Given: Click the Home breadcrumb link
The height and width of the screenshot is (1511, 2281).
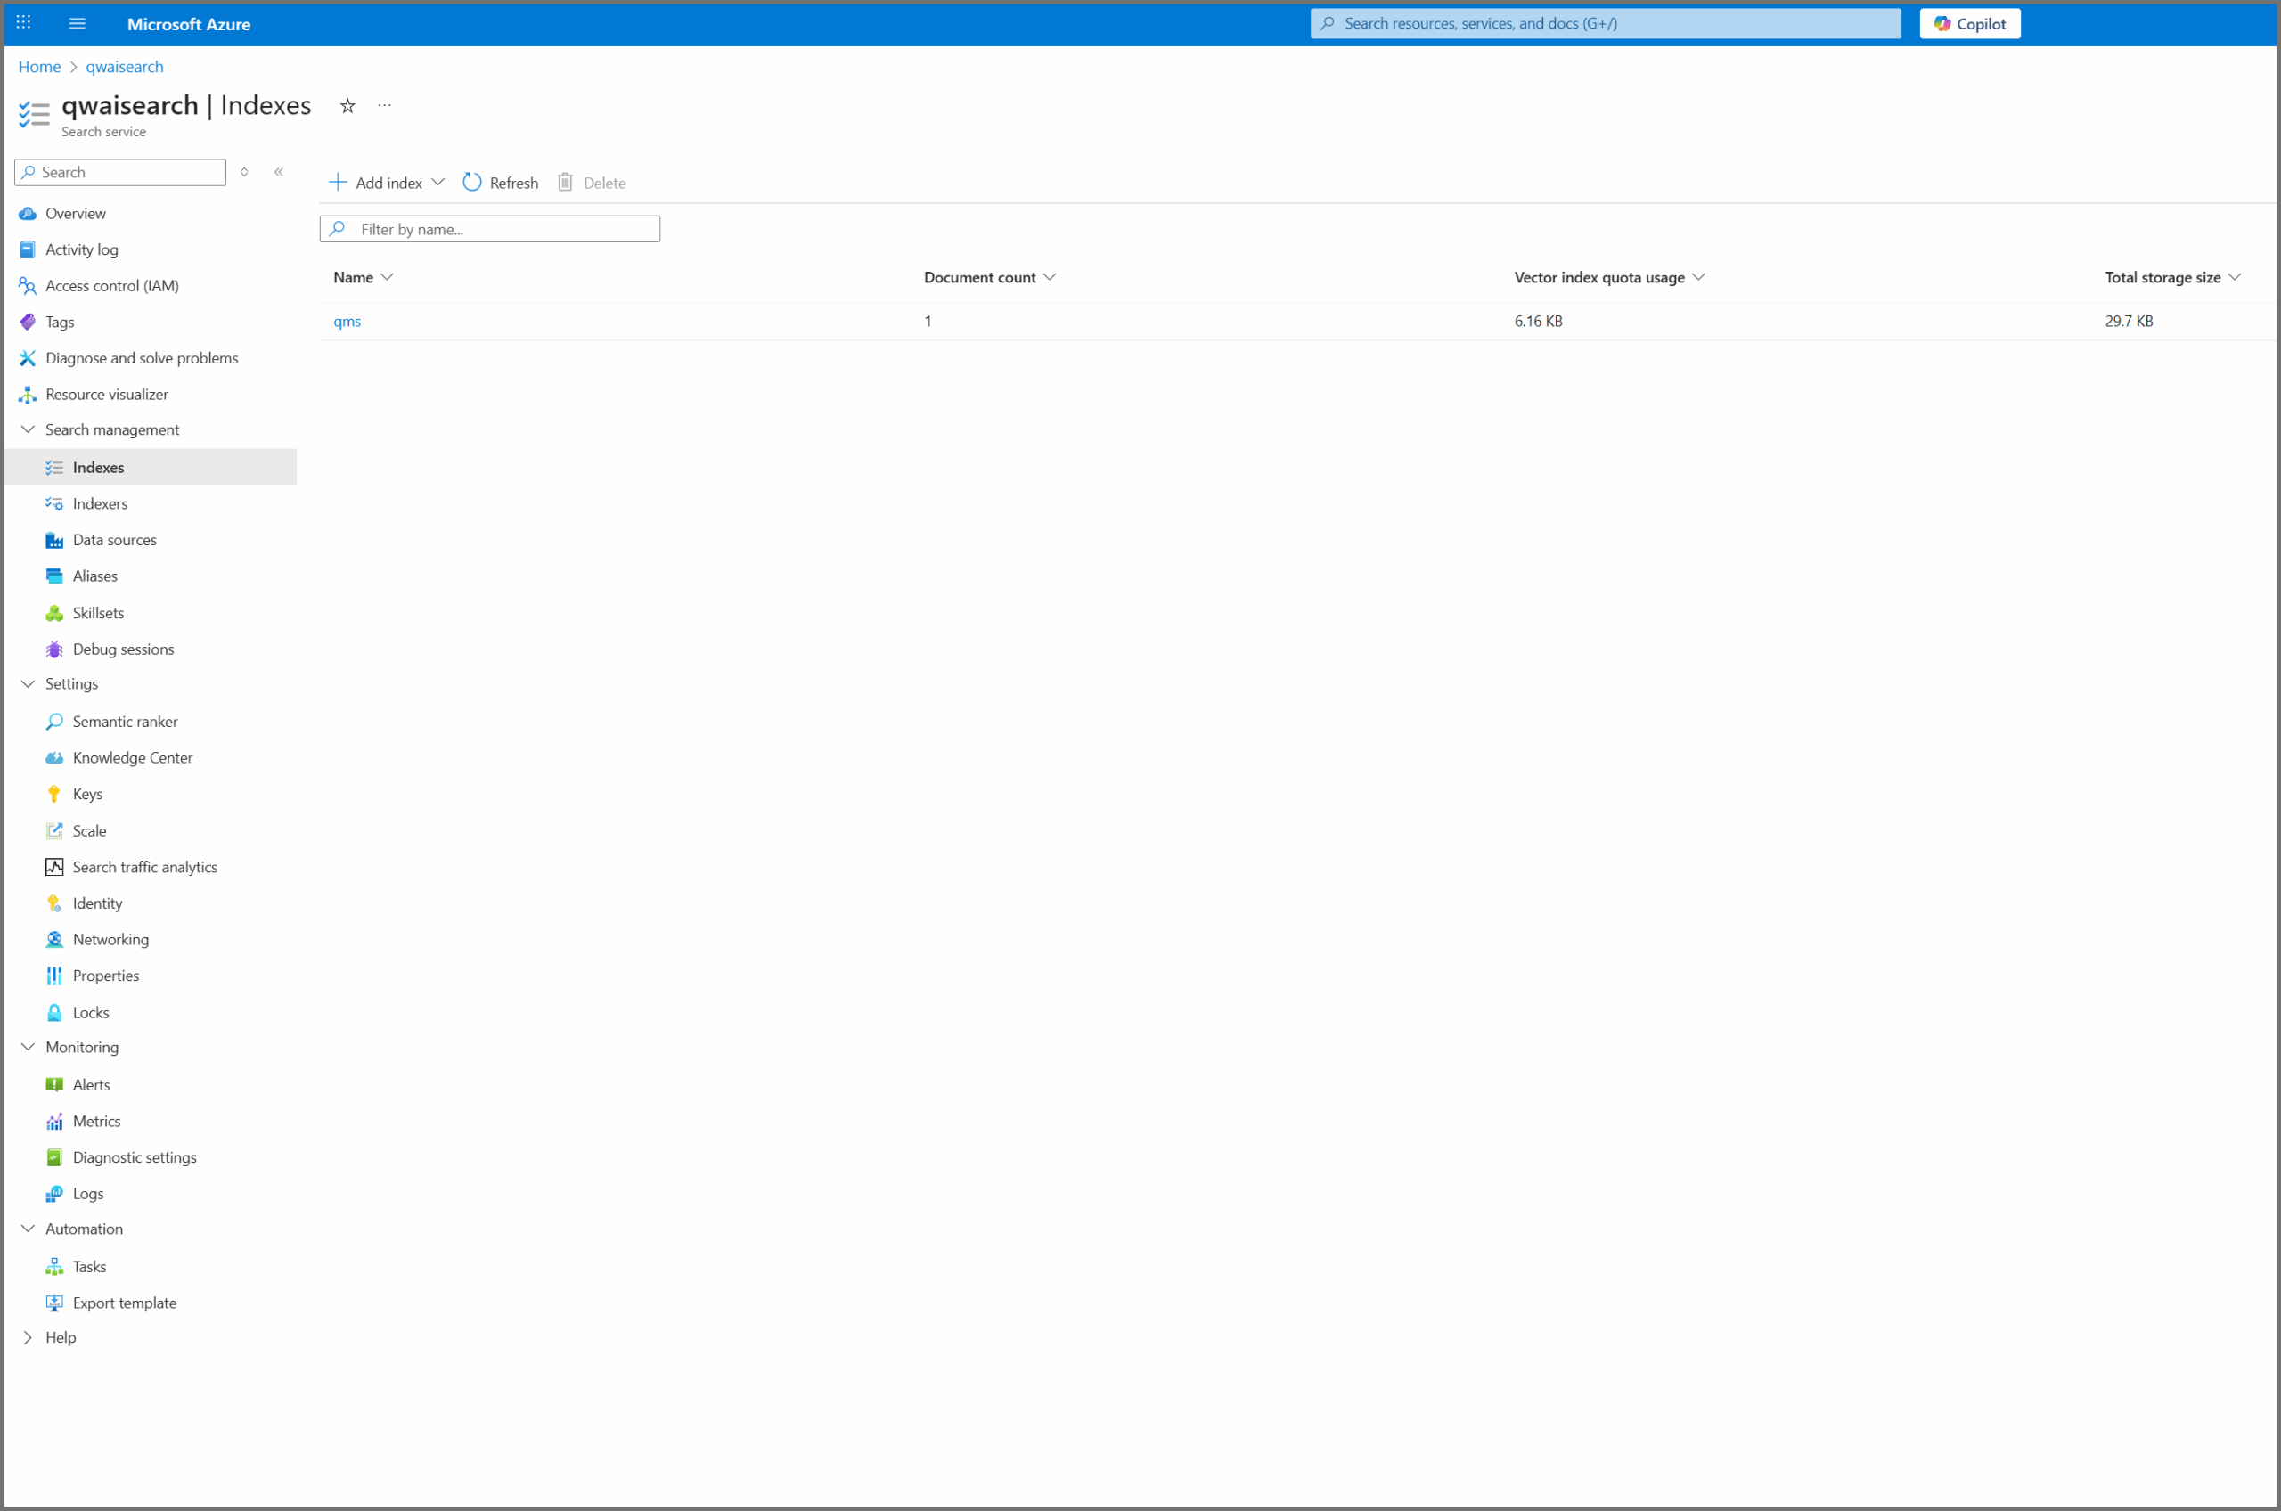Looking at the screenshot, I should [39, 67].
